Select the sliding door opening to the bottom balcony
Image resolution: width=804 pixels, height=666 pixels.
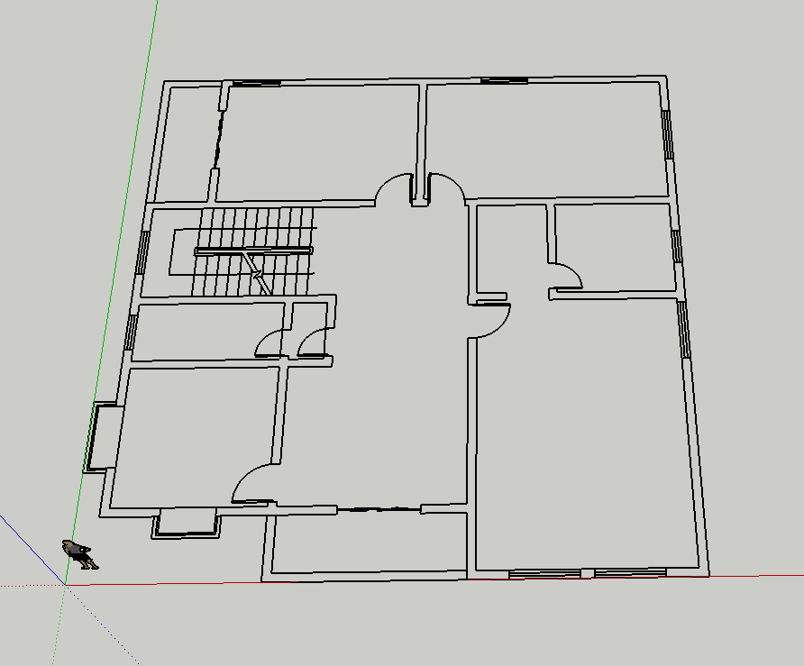pyautogui.click(x=379, y=509)
